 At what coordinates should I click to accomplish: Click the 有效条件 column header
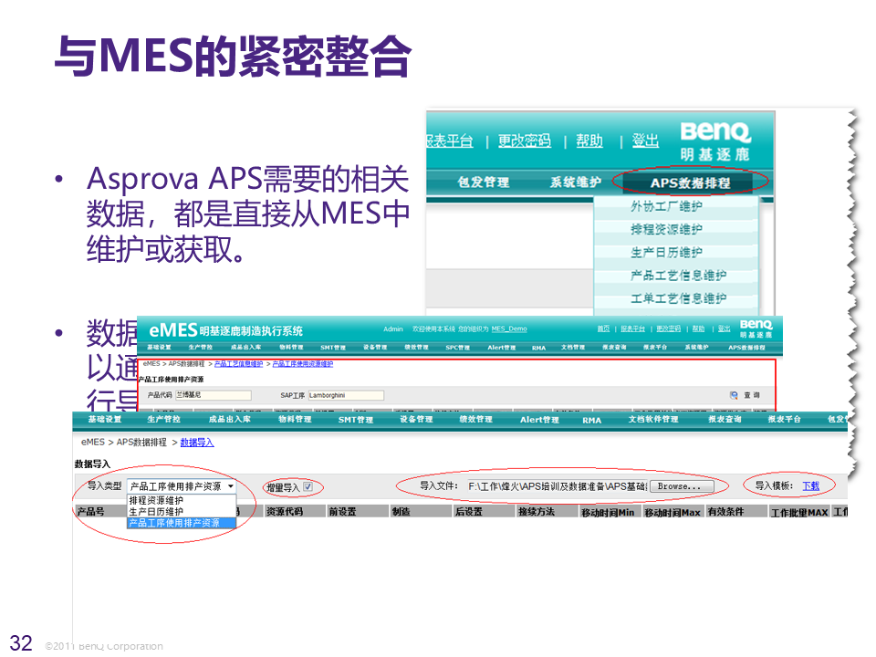(736, 511)
